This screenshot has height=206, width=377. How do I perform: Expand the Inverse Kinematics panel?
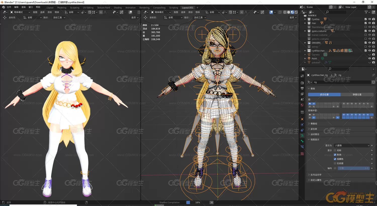click(341, 175)
